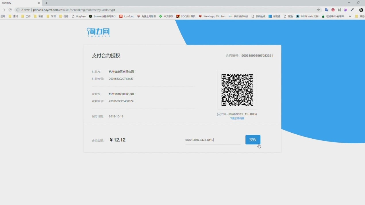
Task: Open the 工作 bookmark folder
Action: (26, 16)
